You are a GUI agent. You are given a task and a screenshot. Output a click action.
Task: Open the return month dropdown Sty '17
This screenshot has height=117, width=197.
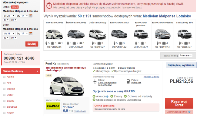[x=22, y=33]
